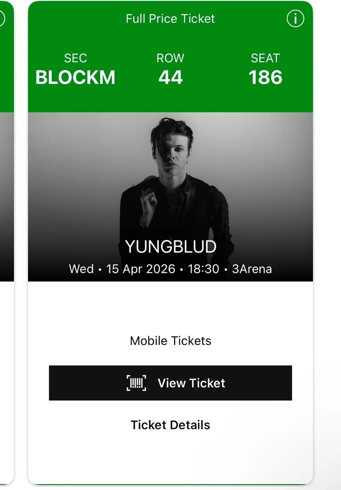Click the Mobile Tickets label
The height and width of the screenshot is (490, 341).
(x=170, y=340)
